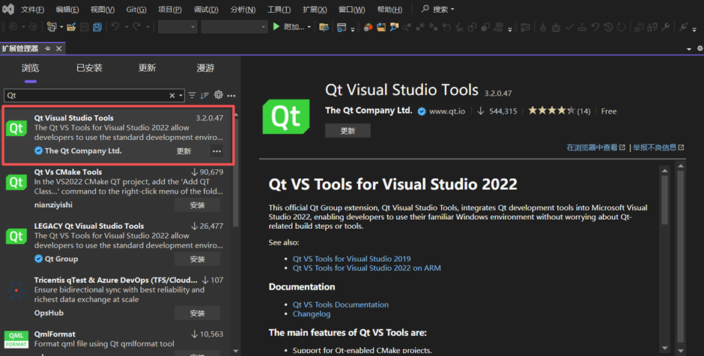Click the new project toolbar icon
This screenshot has height=356, width=704.
[52, 27]
